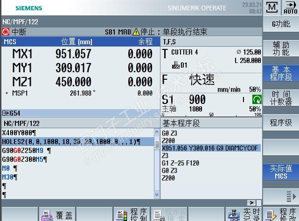Viewport: 299px width, 221px height.
Task: Click the date and time display
Action: pos(252,8)
